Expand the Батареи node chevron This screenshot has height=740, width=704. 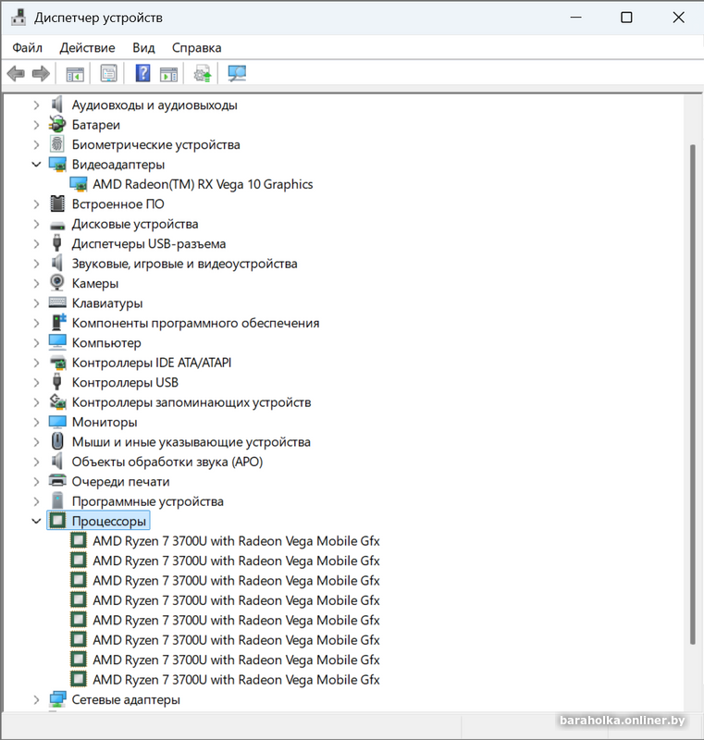(x=36, y=125)
